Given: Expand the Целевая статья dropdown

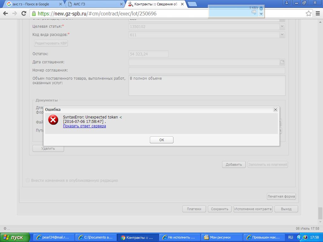Looking at the screenshot, I should (282, 26).
